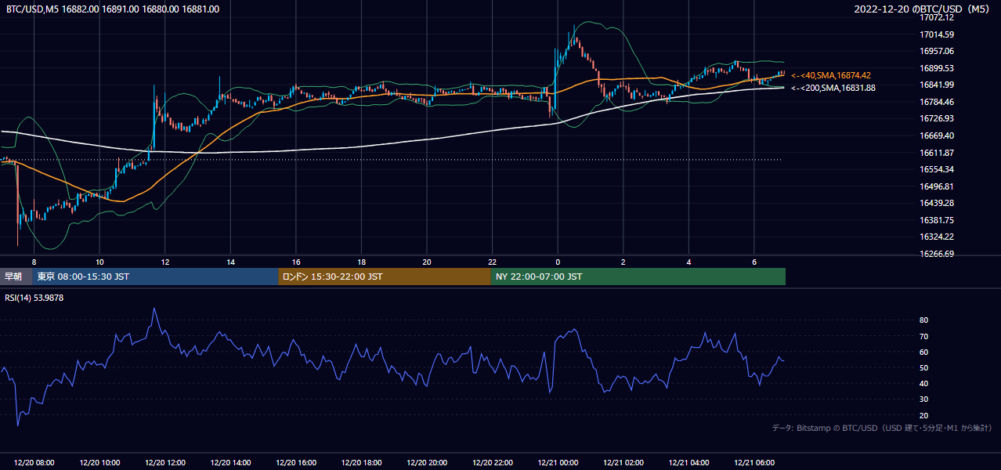Click RSI scale label 30

click(923, 399)
